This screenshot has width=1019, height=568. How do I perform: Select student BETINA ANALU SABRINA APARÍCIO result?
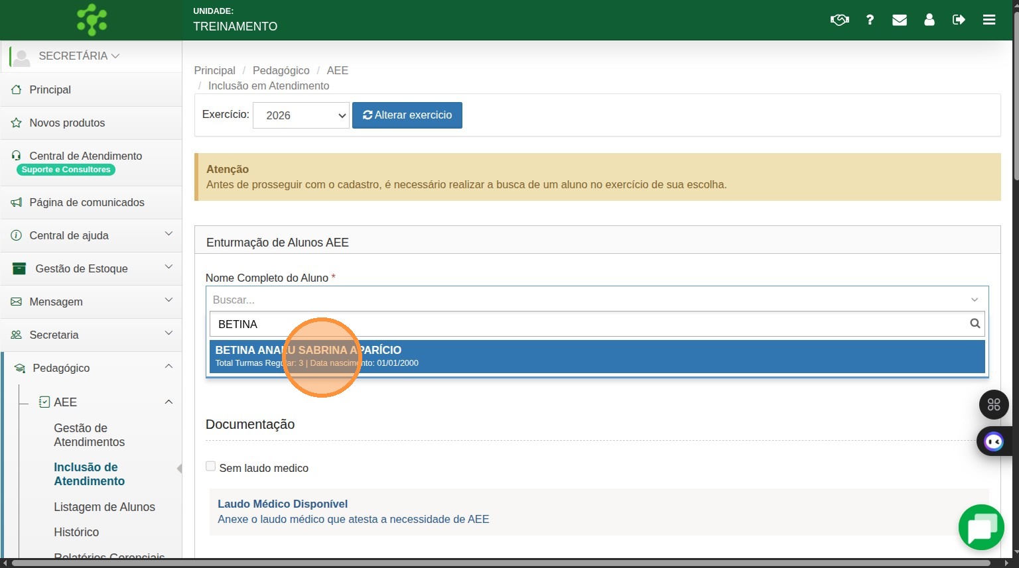click(597, 357)
